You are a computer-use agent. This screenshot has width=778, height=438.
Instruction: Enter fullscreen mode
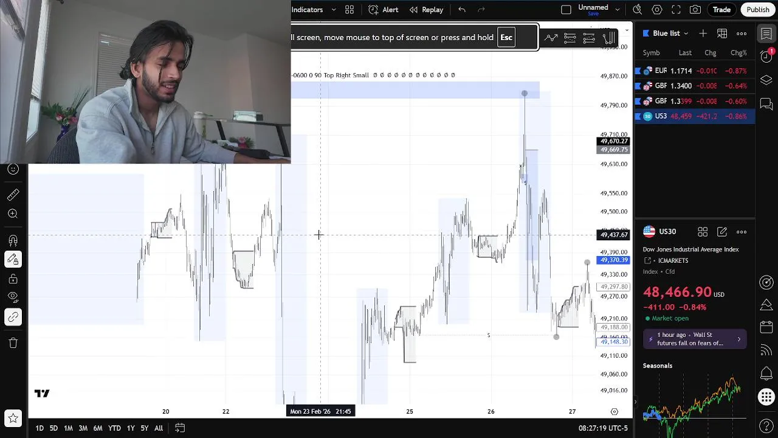[x=676, y=10]
